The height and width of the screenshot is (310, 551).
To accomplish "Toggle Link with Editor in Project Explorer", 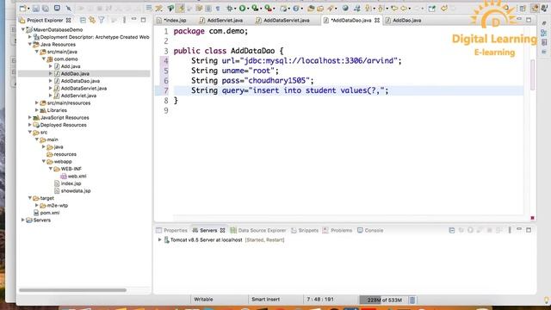I will coord(92,21).
